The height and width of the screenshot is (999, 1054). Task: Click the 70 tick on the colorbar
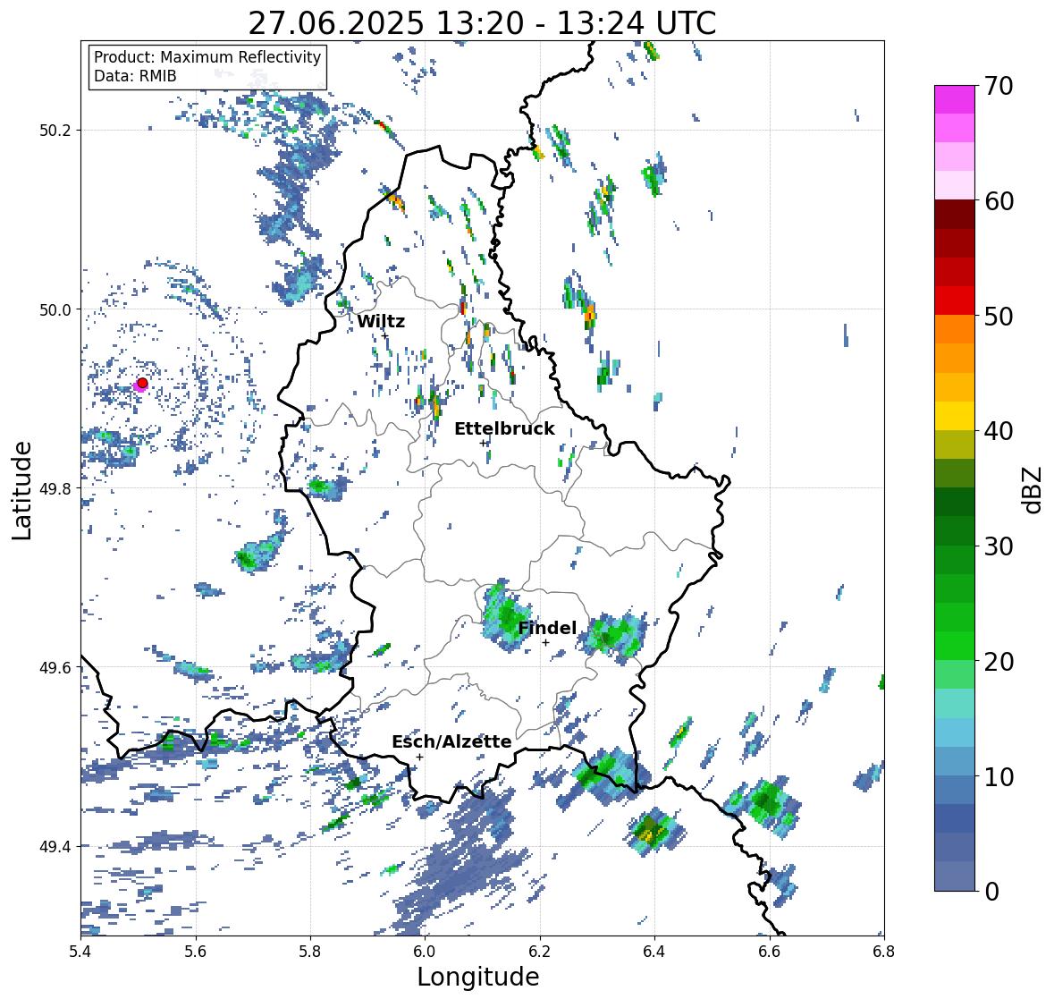(x=999, y=86)
